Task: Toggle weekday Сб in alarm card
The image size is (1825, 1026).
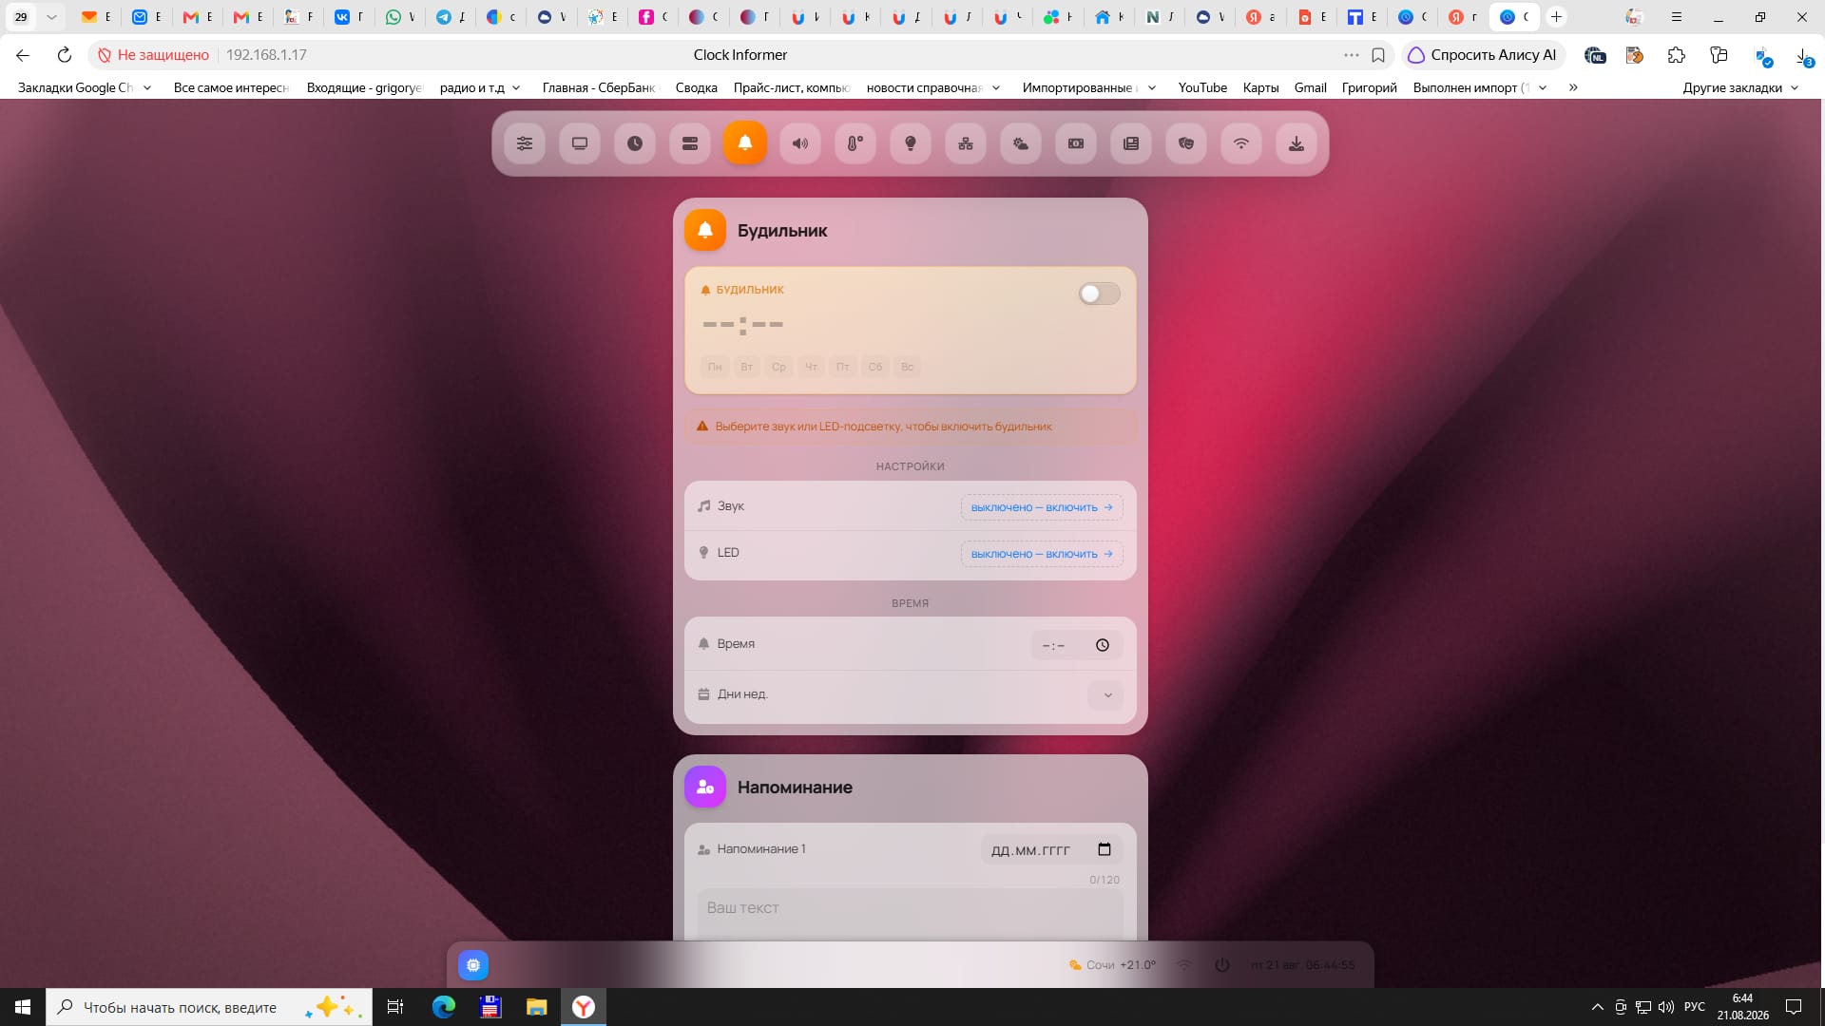Action: [875, 367]
